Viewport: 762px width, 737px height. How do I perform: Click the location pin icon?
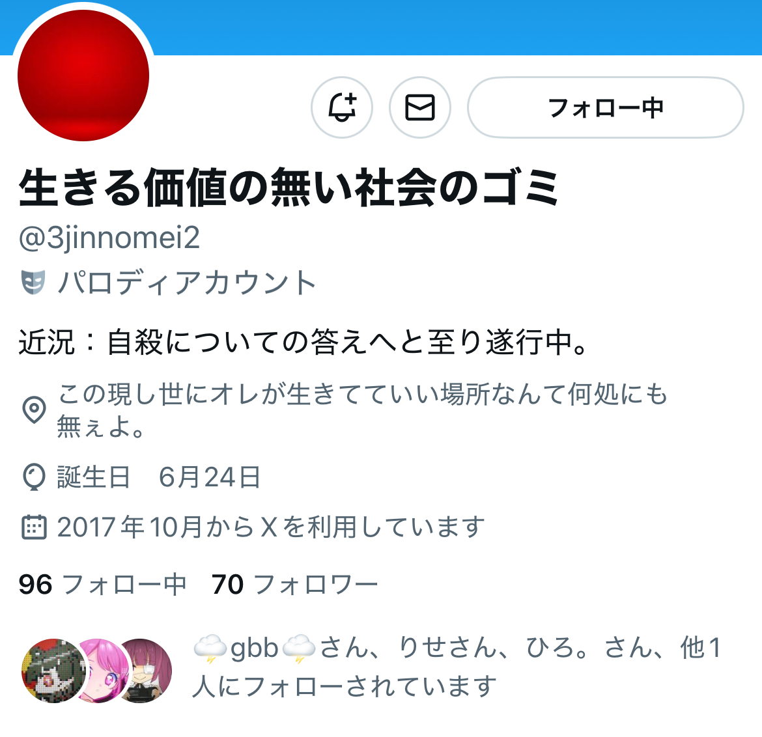click(34, 410)
